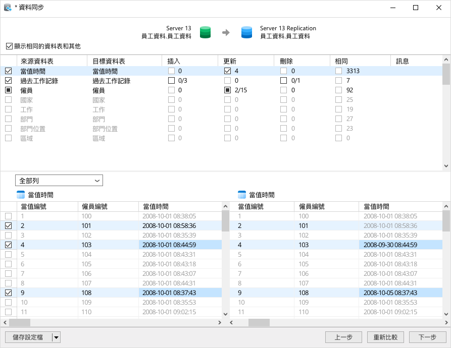451x348 pixels.
Task: Click the 訊息 column header
Action: [416, 61]
